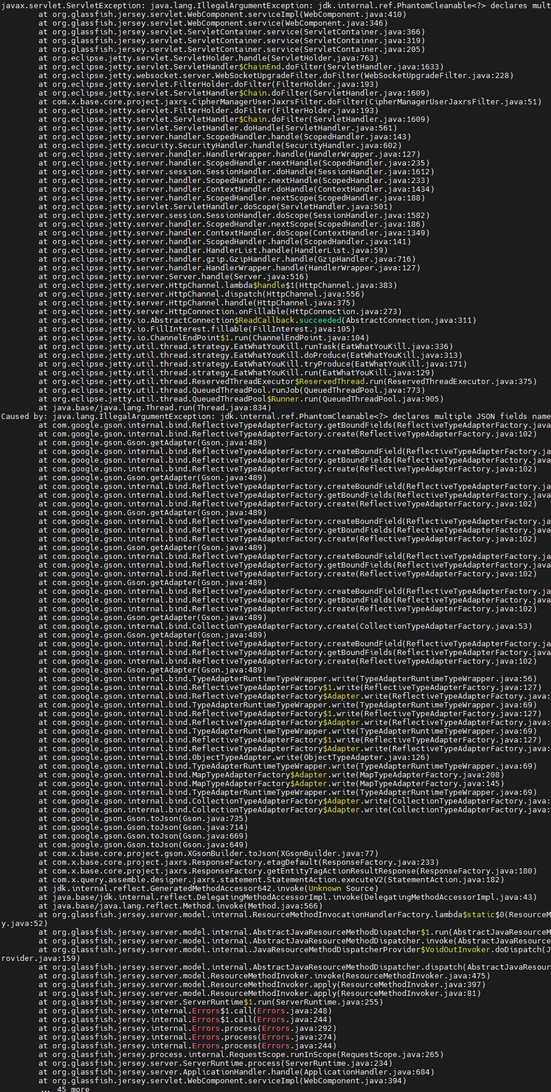
Task: Click the Gson.java:735 toJson frame
Action: (143, 818)
